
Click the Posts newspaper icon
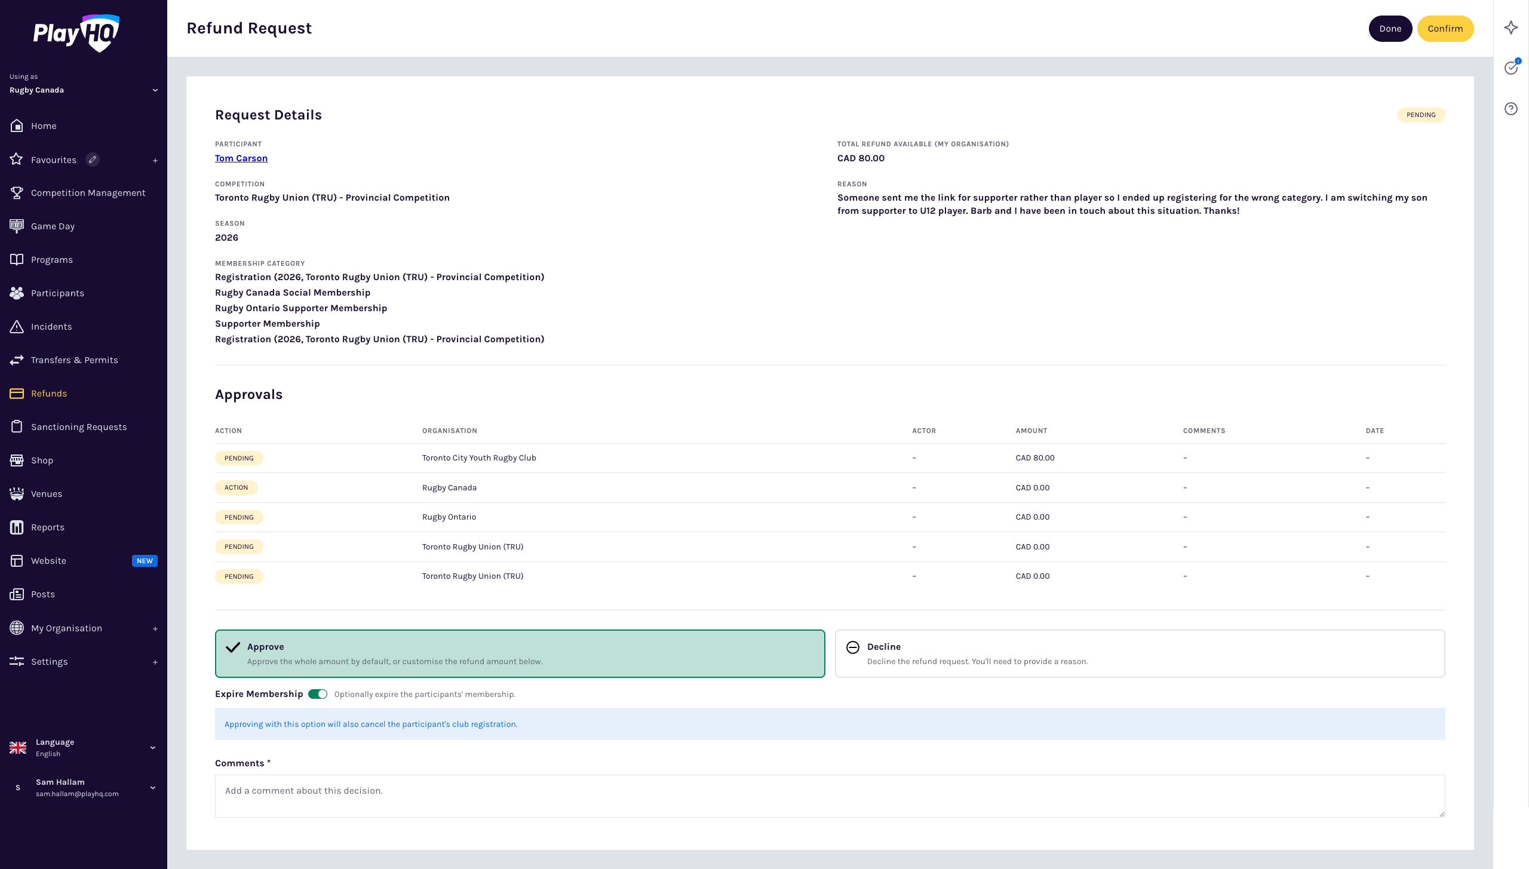[17, 594]
